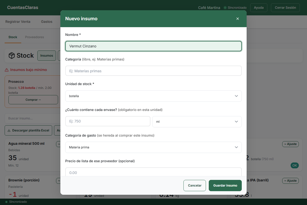
Task: Select the Insumos filter button
Action: tap(47, 56)
